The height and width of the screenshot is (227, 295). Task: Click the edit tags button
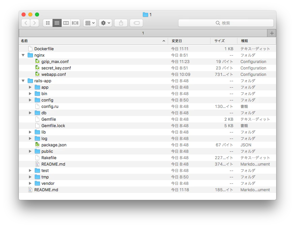[136, 23]
